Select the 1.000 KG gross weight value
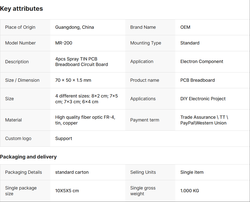 [x=189, y=191]
